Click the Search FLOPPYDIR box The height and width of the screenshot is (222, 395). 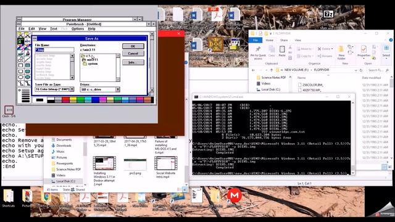tap(378, 70)
